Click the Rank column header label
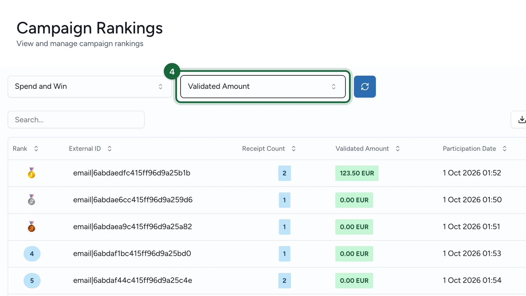This screenshot has width=526, height=296. (20, 149)
